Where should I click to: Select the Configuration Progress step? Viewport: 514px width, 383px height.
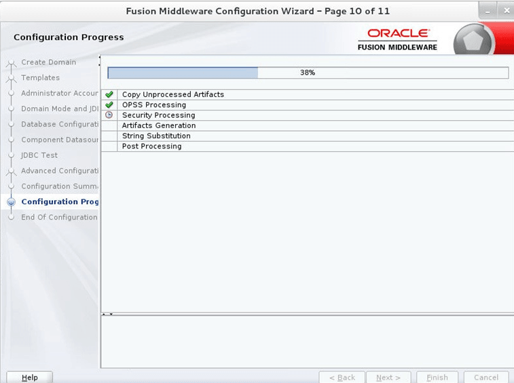coord(60,201)
